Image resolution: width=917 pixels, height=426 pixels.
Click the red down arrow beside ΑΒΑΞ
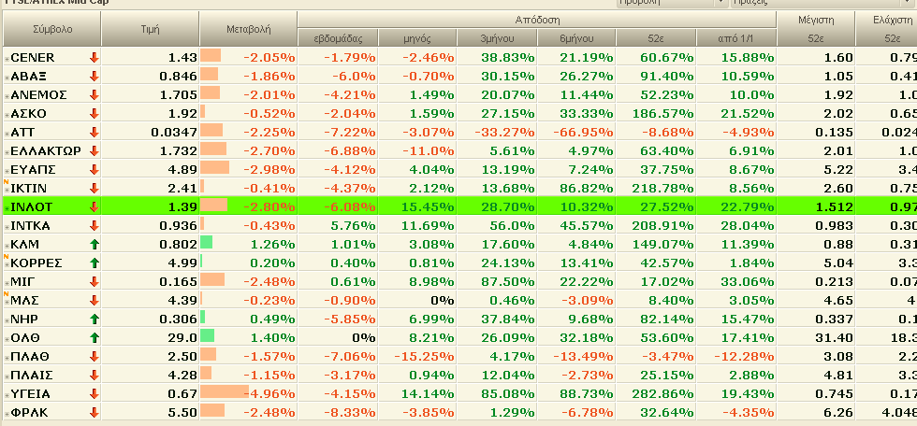coord(95,76)
